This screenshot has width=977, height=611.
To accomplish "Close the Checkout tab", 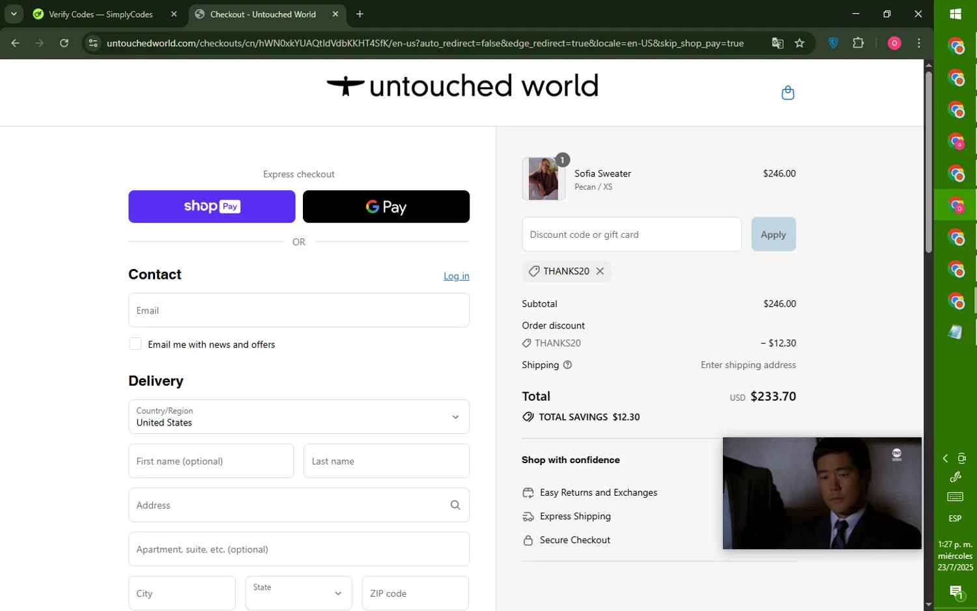I will click(335, 14).
